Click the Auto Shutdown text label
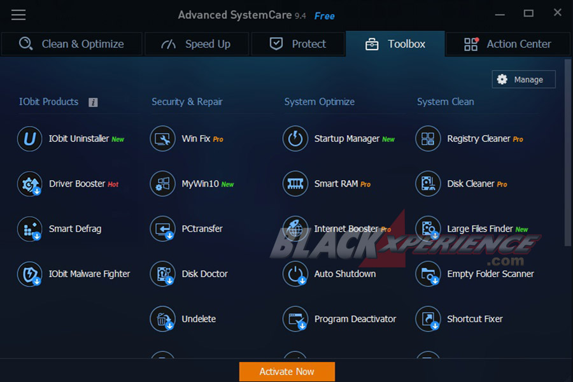 [345, 274]
